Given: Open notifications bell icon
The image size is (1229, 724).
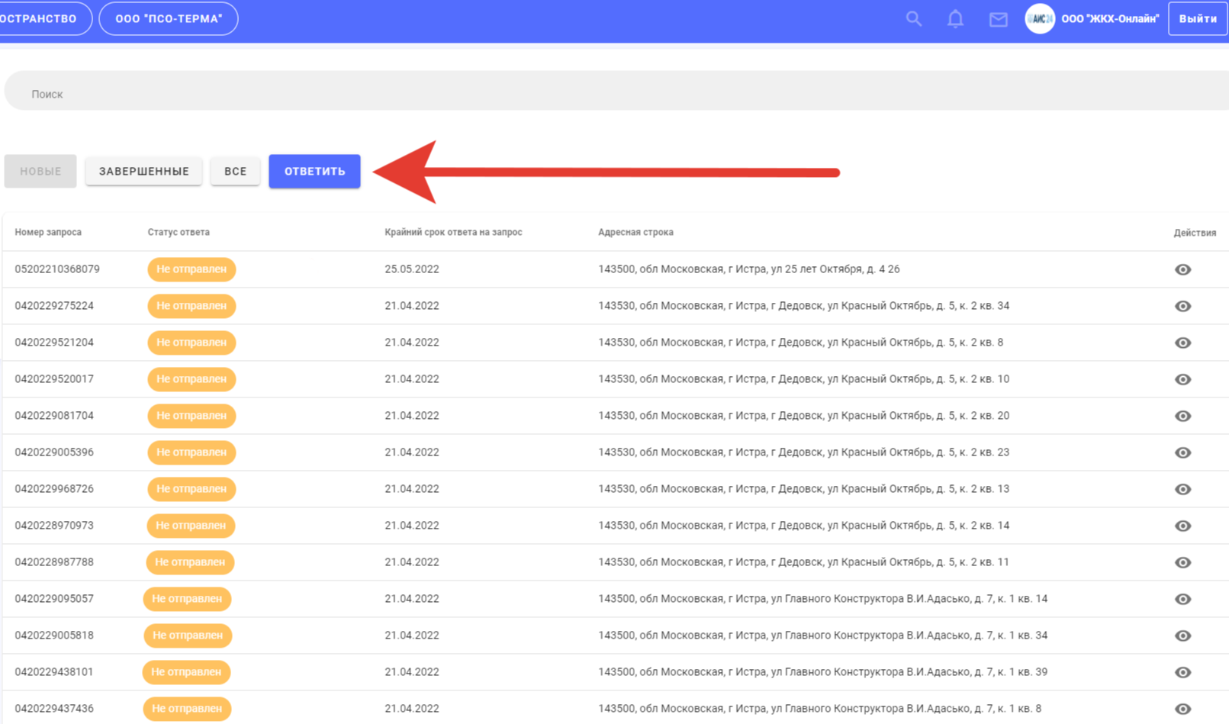Looking at the screenshot, I should (x=955, y=19).
